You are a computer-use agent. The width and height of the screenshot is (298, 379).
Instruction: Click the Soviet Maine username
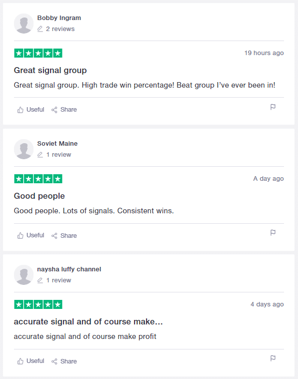point(57,144)
